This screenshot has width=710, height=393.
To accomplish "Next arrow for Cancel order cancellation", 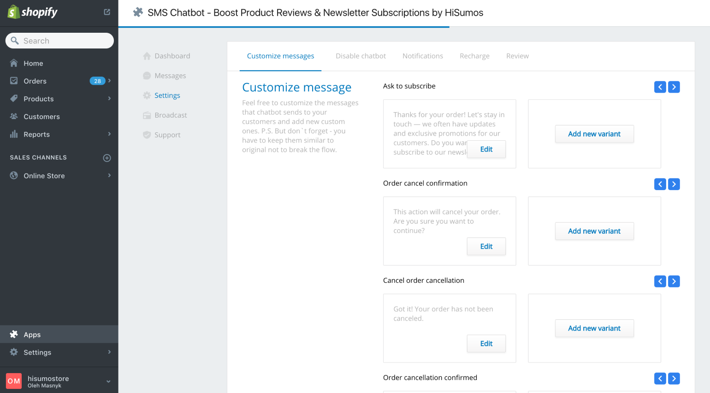I will click(x=674, y=281).
